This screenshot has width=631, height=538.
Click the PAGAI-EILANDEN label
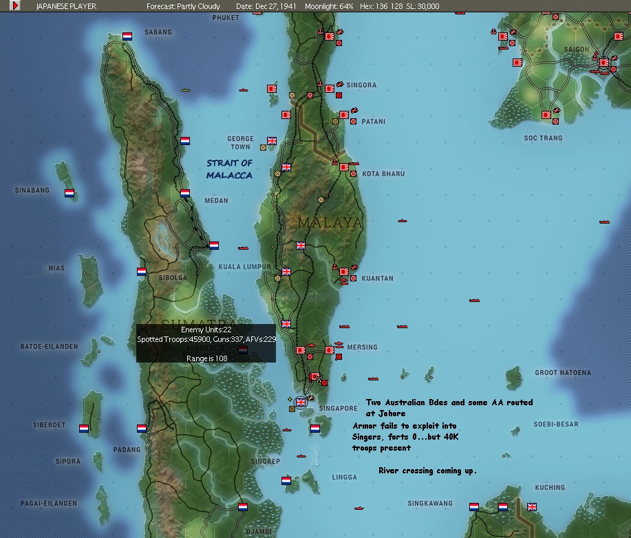pos(49,504)
